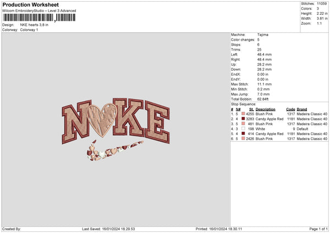Click the Candy Apple Red swatch in row 5
This screenshot has height=233, width=330.
pos(243,134)
